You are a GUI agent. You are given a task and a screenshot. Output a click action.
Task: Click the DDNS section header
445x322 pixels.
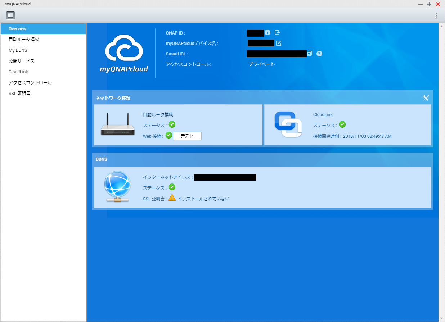pyautogui.click(x=102, y=159)
